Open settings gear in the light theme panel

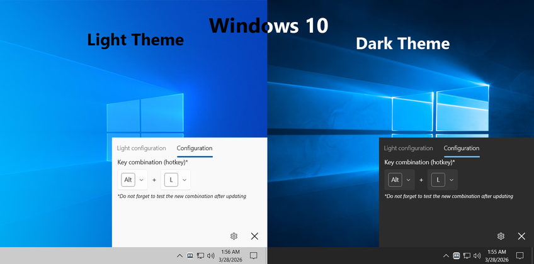(234, 236)
